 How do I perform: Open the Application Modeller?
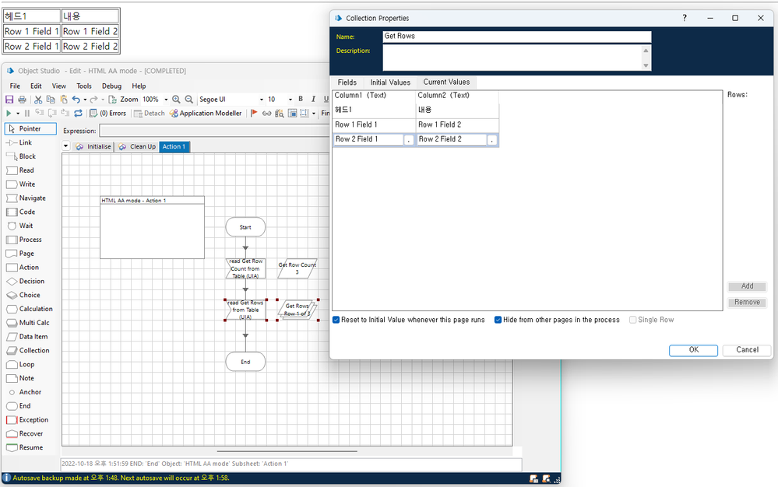coord(206,114)
